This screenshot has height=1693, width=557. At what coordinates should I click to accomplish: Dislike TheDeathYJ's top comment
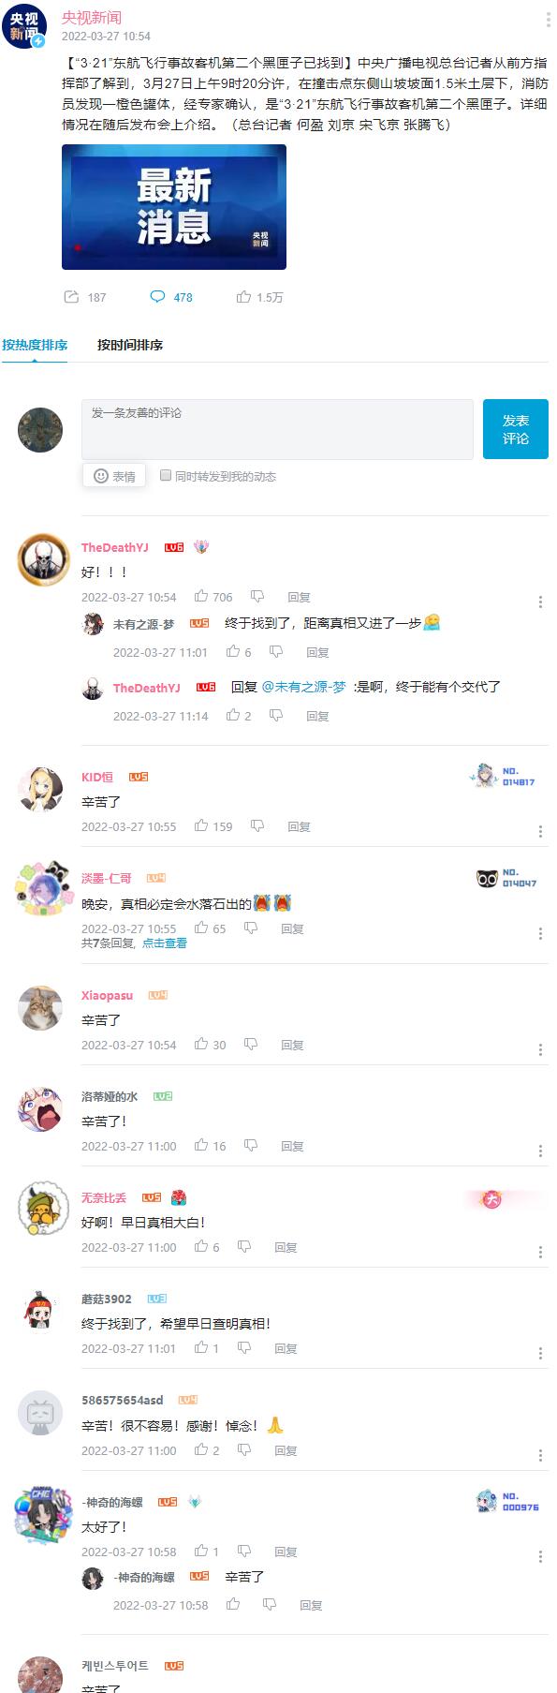pyautogui.click(x=257, y=596)
